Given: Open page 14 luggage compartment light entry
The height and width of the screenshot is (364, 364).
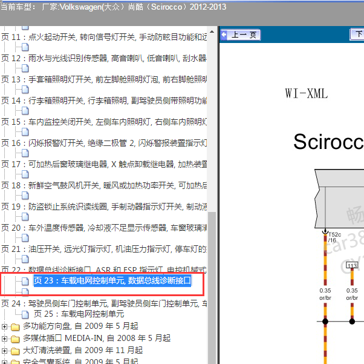Looking at the screenshot, I should [104, 101].
